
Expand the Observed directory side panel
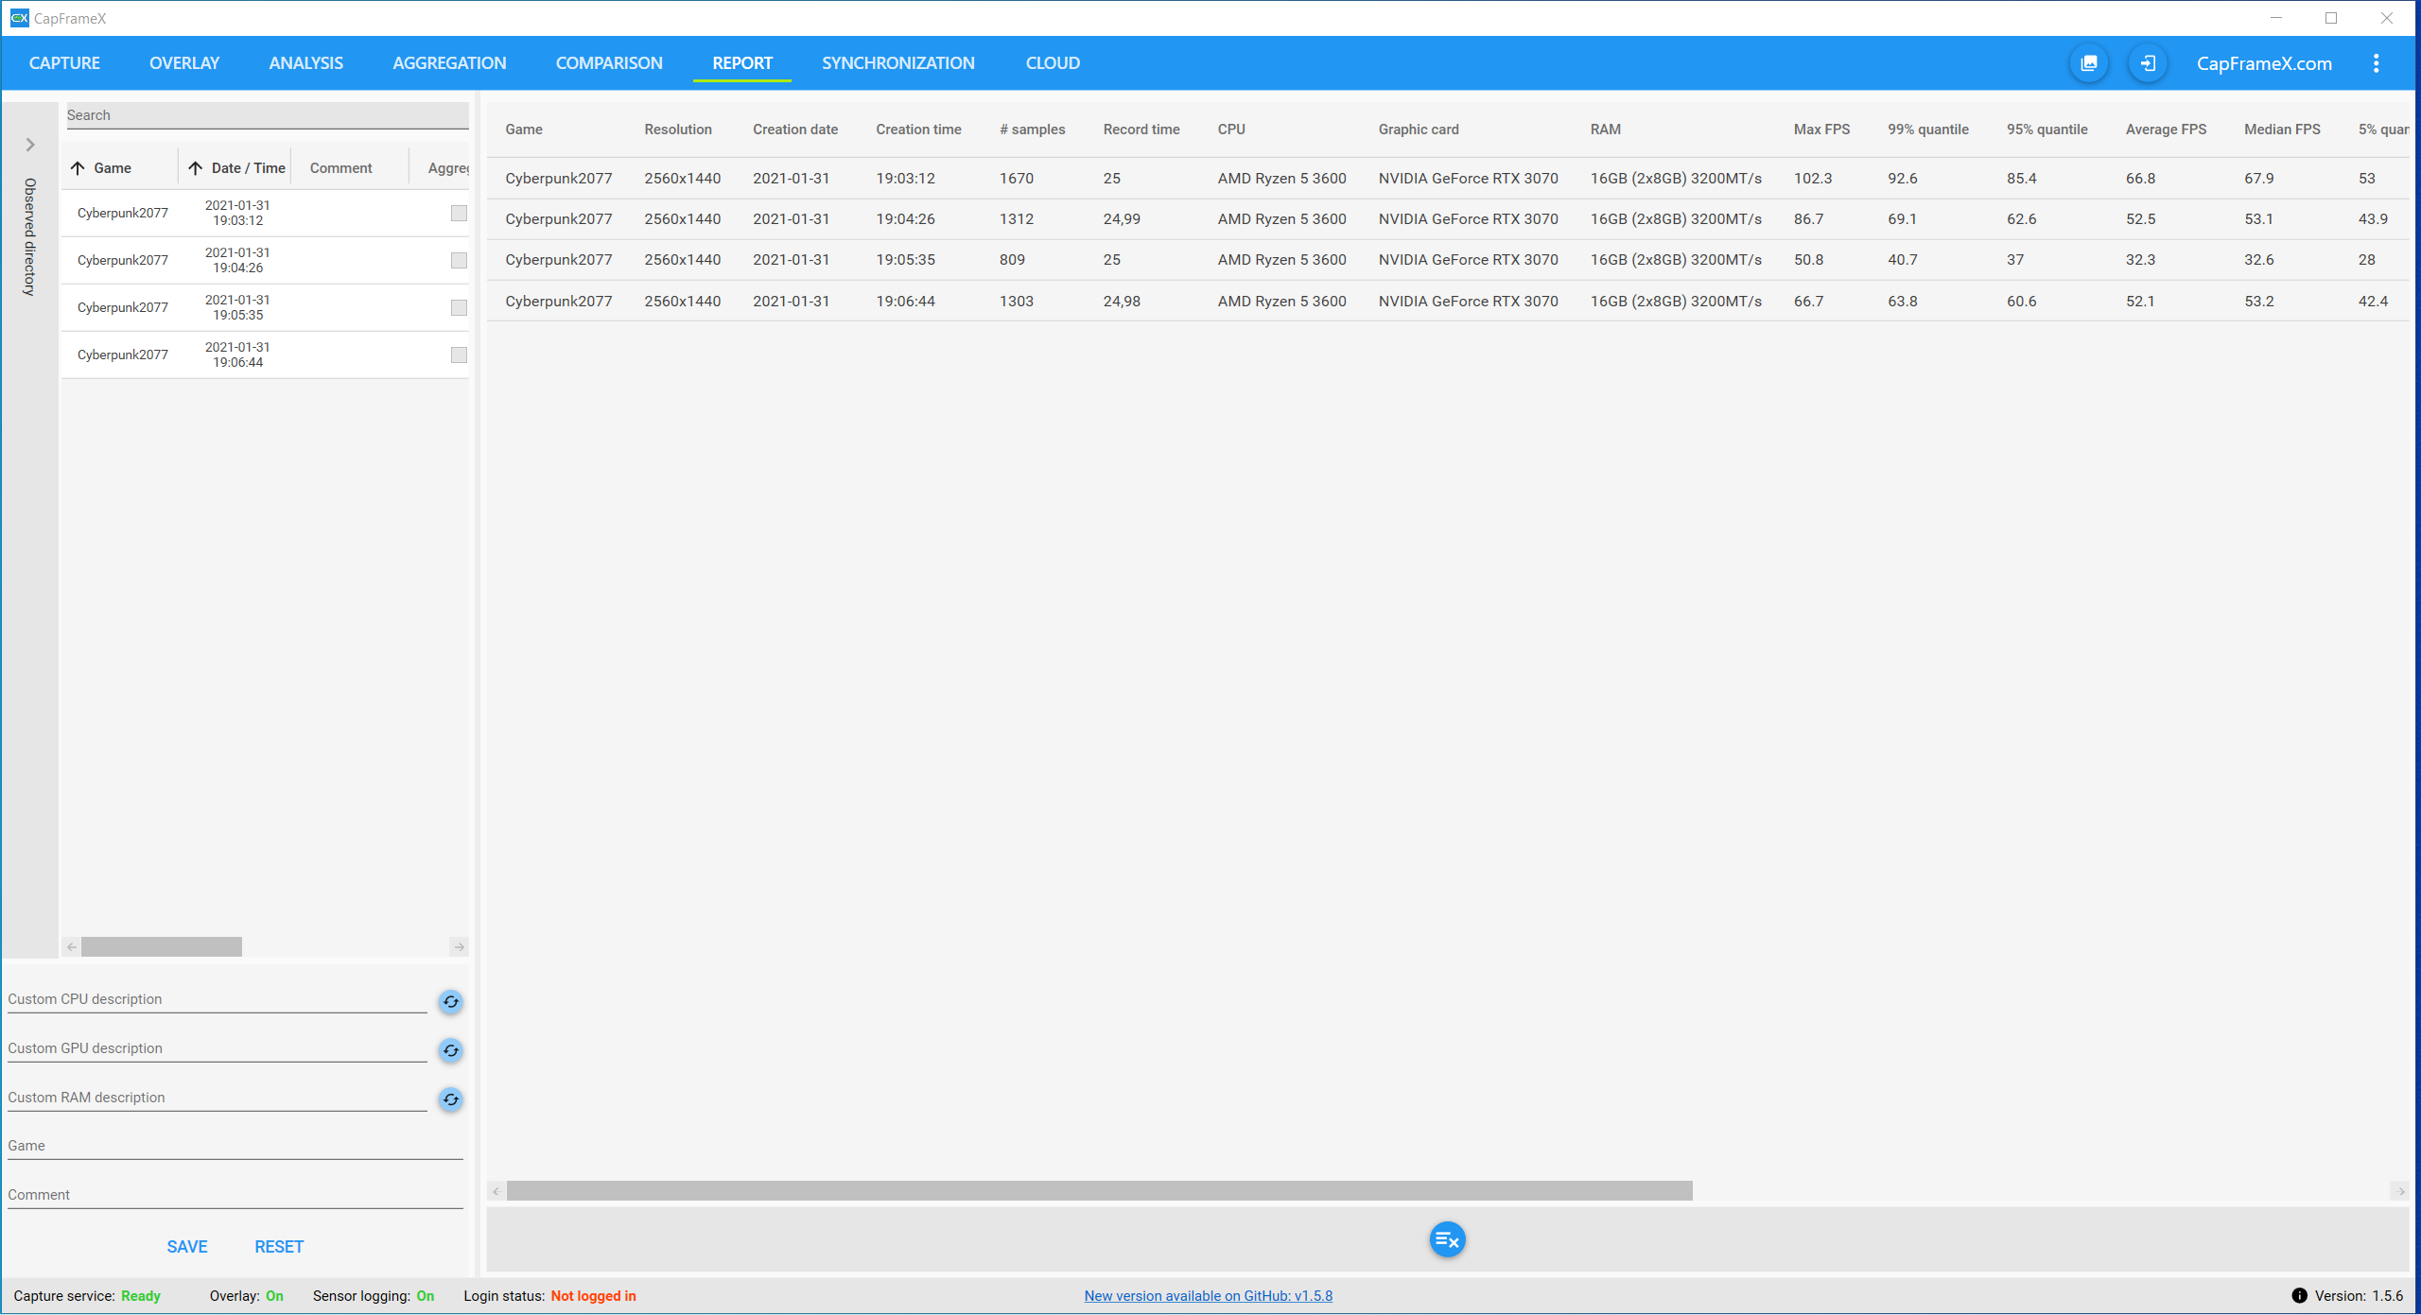(30, 145)
